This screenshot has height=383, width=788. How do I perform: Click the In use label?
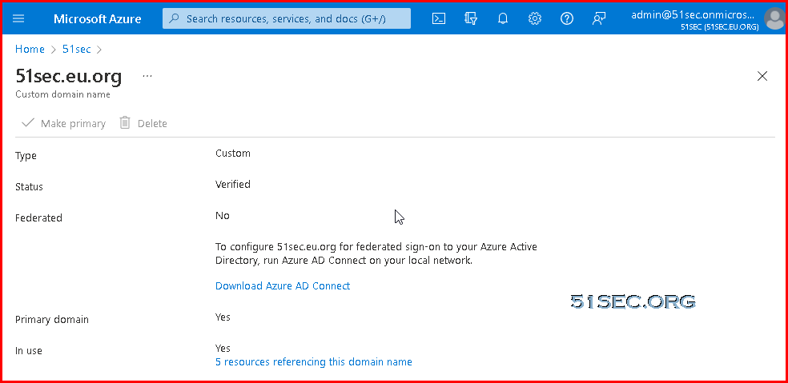click(29, 350)
